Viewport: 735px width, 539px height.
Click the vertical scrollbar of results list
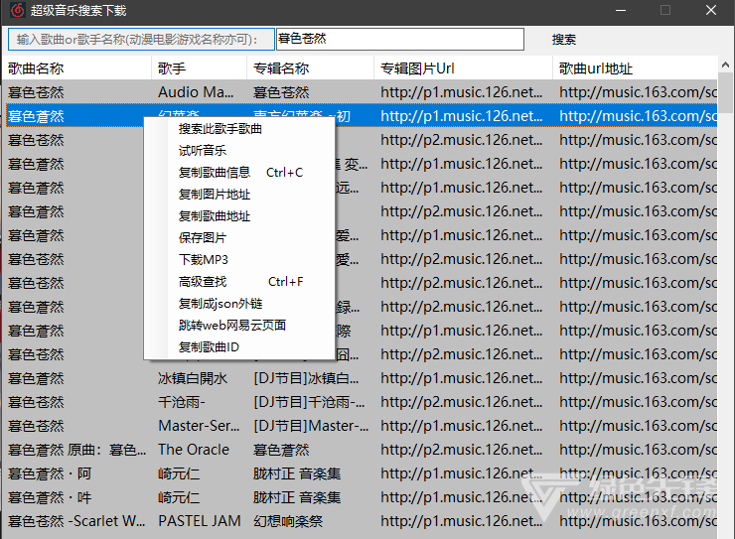pyautogui.click(x=725, y=298)
